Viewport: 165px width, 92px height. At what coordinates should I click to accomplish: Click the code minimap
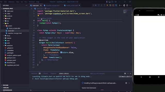[125, 11]
